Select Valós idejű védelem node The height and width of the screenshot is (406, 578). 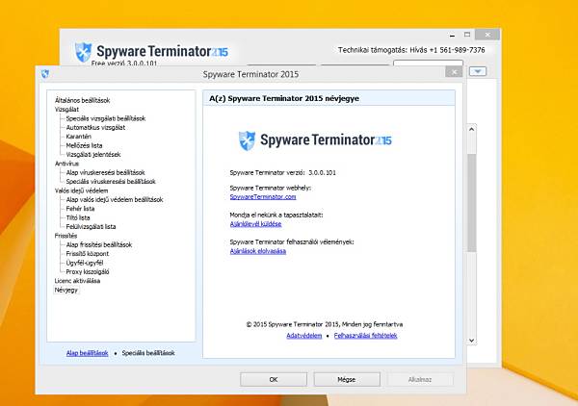coord(82,190)
